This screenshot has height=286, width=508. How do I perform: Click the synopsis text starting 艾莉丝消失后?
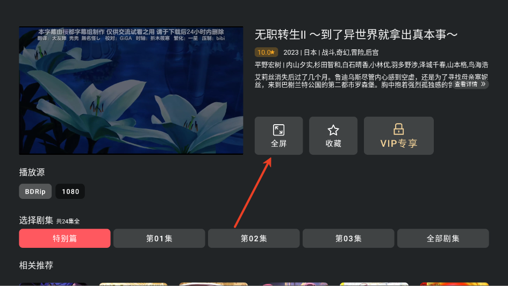point(371,81)
